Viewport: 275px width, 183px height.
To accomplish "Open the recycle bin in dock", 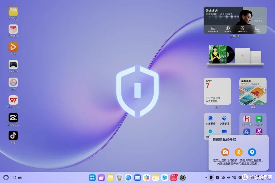I will point(119,178).
